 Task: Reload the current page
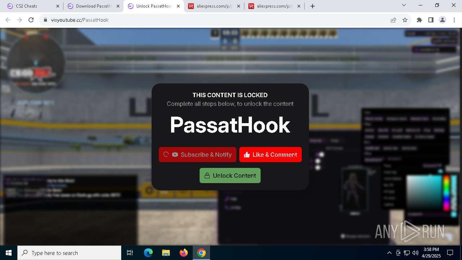(31, 20)
